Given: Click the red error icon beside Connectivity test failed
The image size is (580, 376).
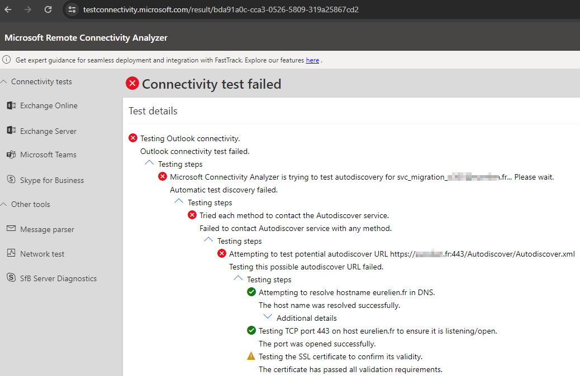Looking at the screenshot, I should tap(132, 84).
